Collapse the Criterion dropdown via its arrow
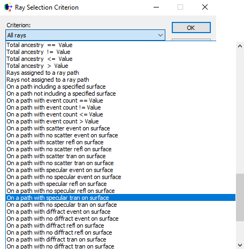The width and height of the screenshot is (244, 249). tap(161, 35)
